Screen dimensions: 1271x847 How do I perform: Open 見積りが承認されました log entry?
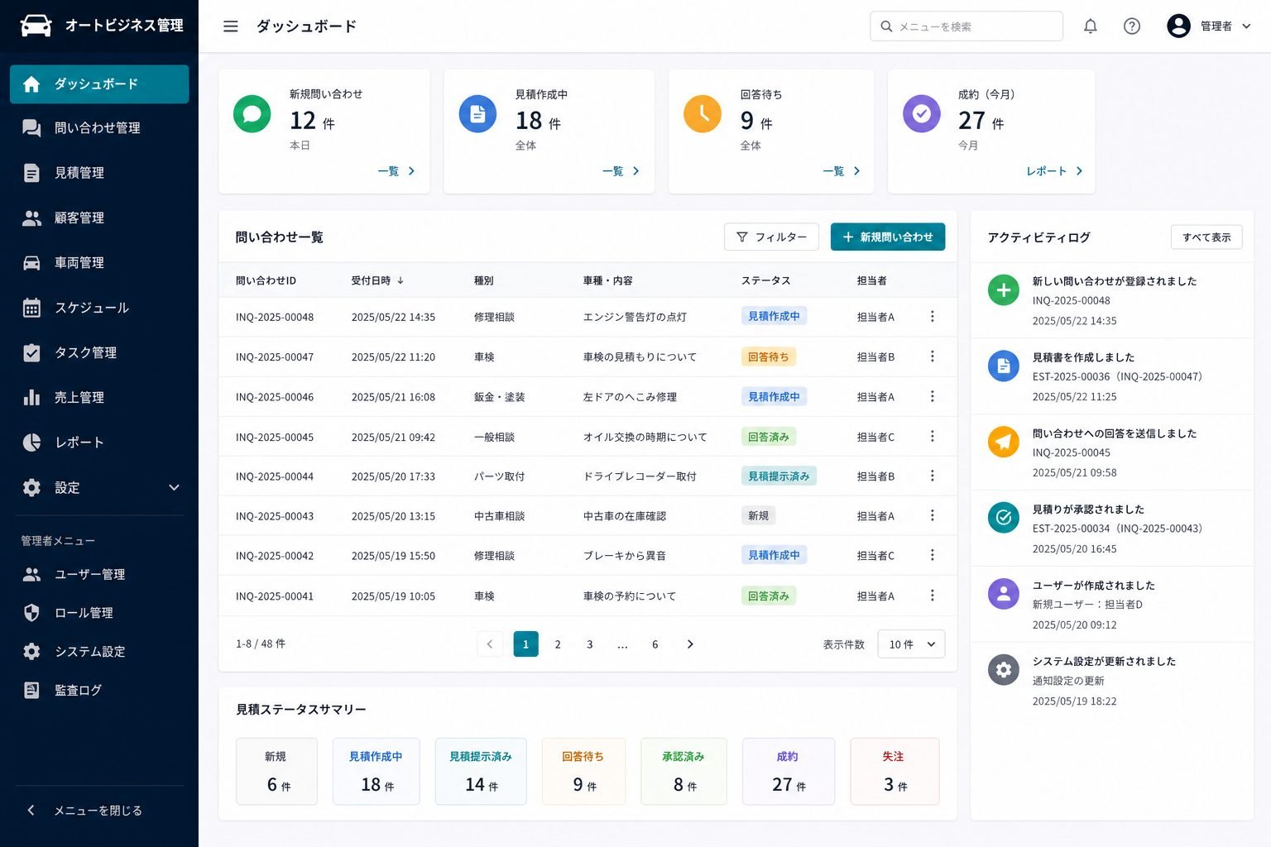click(1112, 529)
